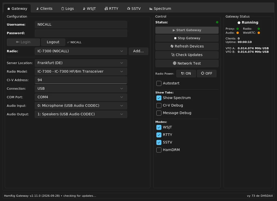Click the Check Updates rocket icon
Image resolution: width=277 pixels, height=201 pixels.
(x=187, y=55)
